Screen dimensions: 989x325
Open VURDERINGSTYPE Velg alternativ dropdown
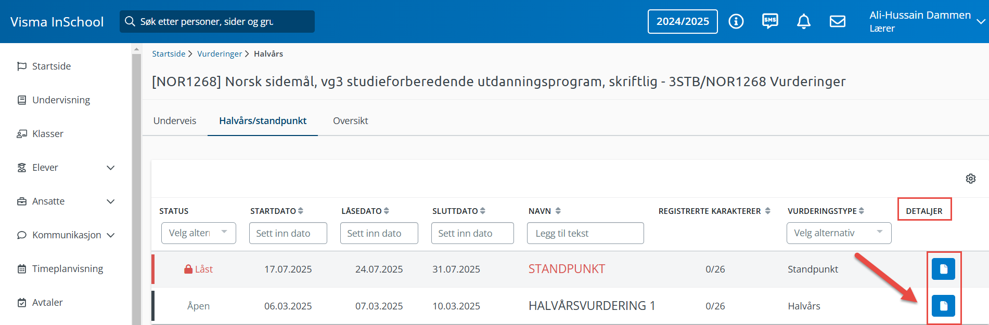point(839,233)
